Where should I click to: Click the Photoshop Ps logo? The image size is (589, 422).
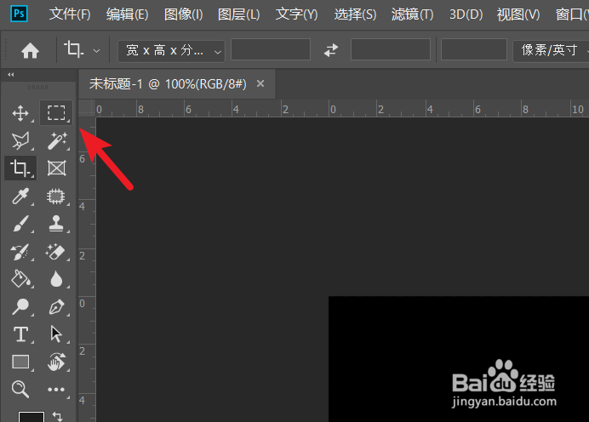click(20, 14)
